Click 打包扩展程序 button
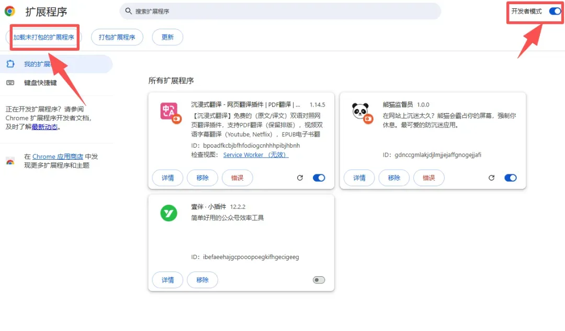This screenshot has width=565, height=331. click(117, 37)
